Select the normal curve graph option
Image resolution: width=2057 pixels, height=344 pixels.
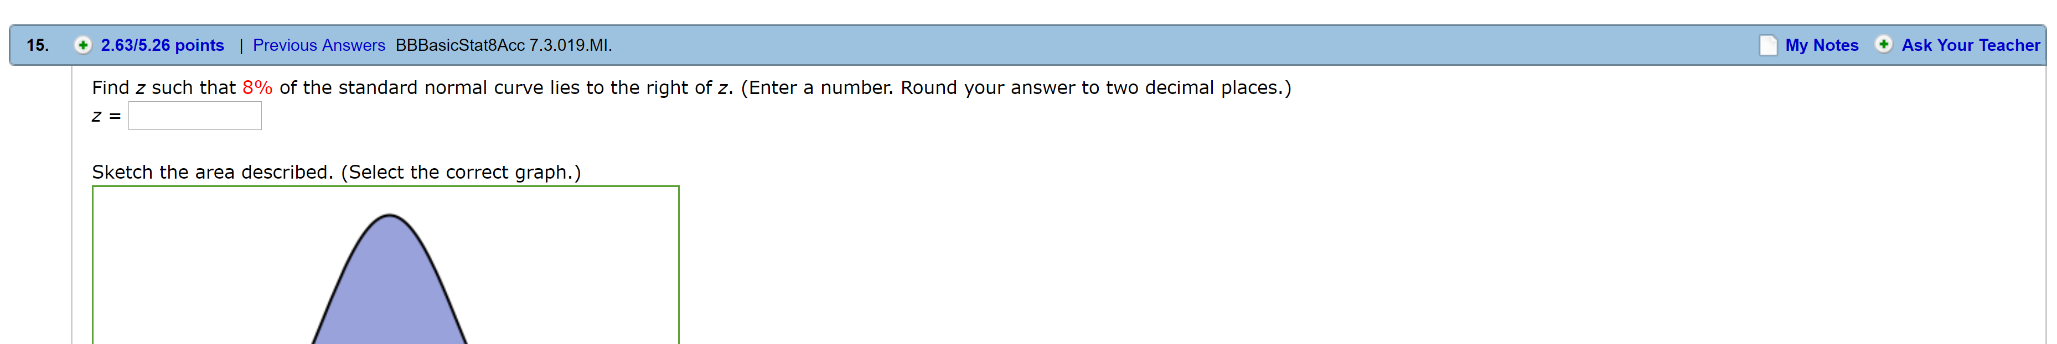click(386, 265)
